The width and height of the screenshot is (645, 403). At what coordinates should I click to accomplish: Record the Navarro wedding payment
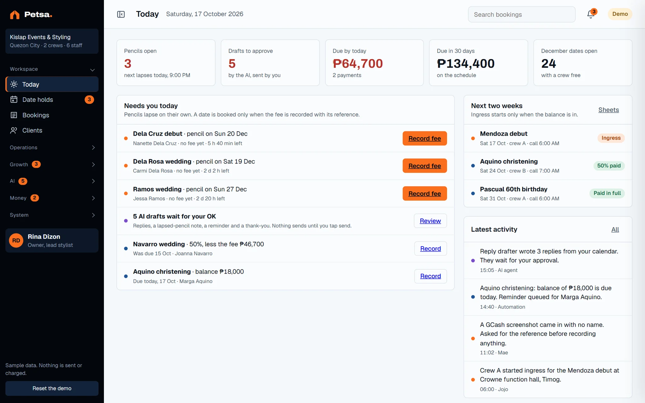coord(431,248)
